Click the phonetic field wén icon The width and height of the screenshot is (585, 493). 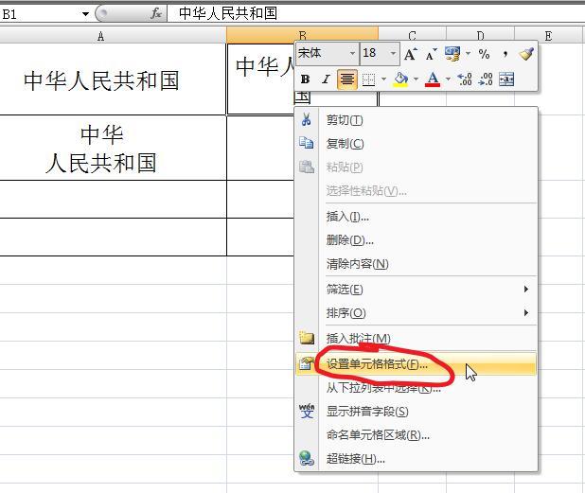pyautogui.click(x=307, y=411)
